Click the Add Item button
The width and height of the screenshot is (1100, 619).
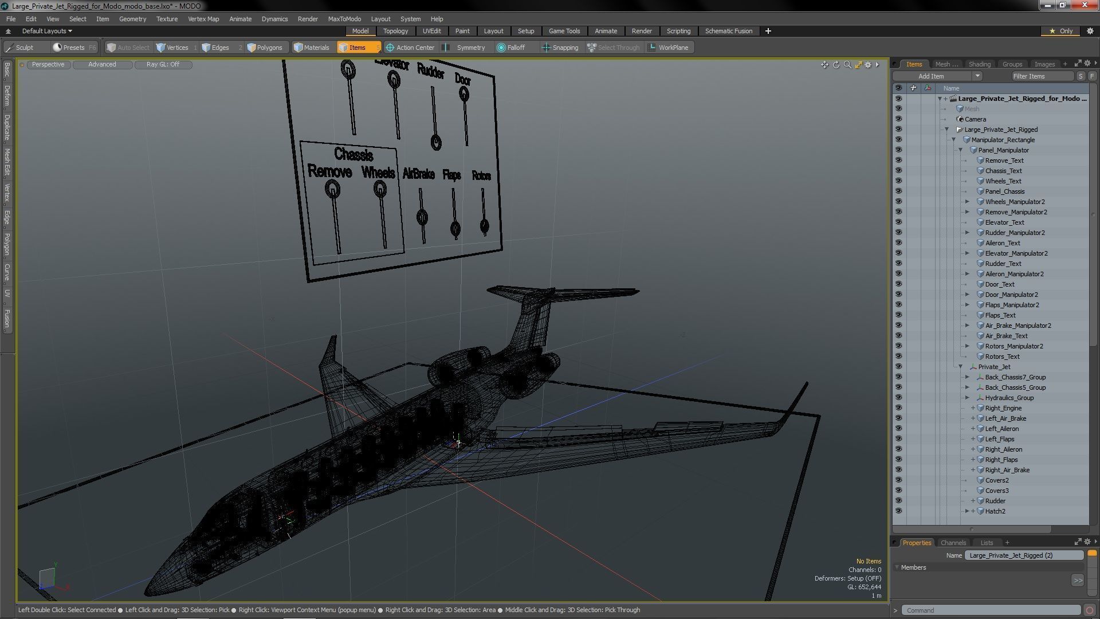[932, 76]
